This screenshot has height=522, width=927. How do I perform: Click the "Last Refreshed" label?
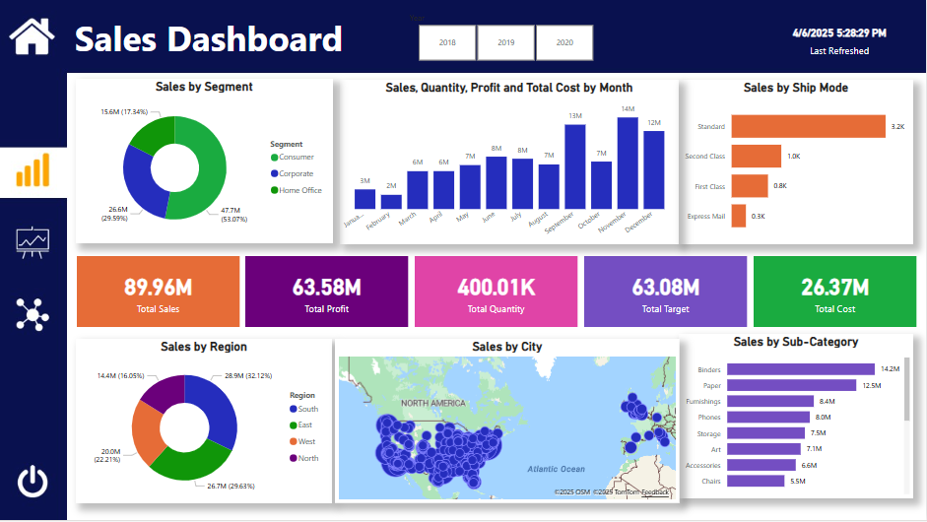point(839,51)
